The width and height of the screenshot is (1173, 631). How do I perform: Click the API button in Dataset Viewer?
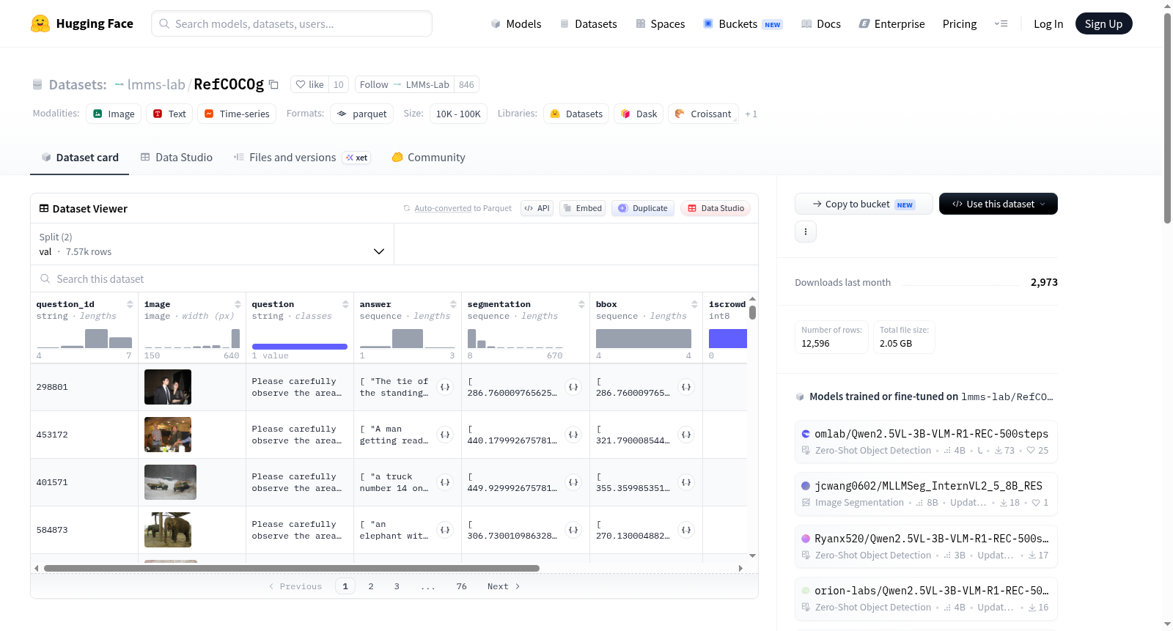[x=537, y=208]
